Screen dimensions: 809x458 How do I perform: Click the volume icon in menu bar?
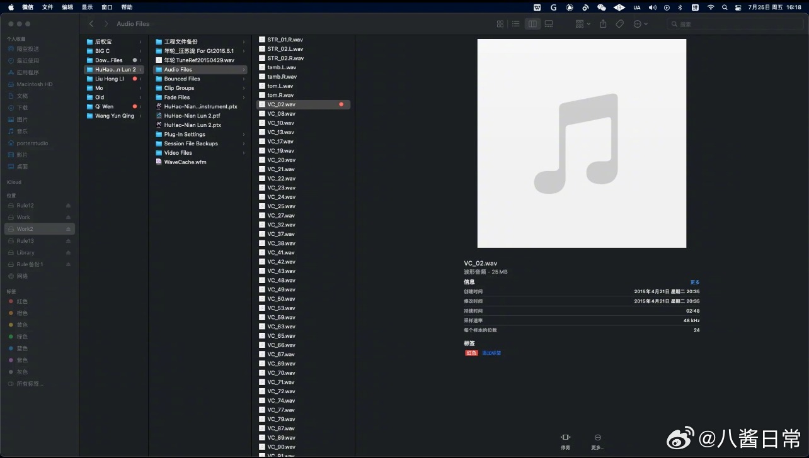click(652, 7)
